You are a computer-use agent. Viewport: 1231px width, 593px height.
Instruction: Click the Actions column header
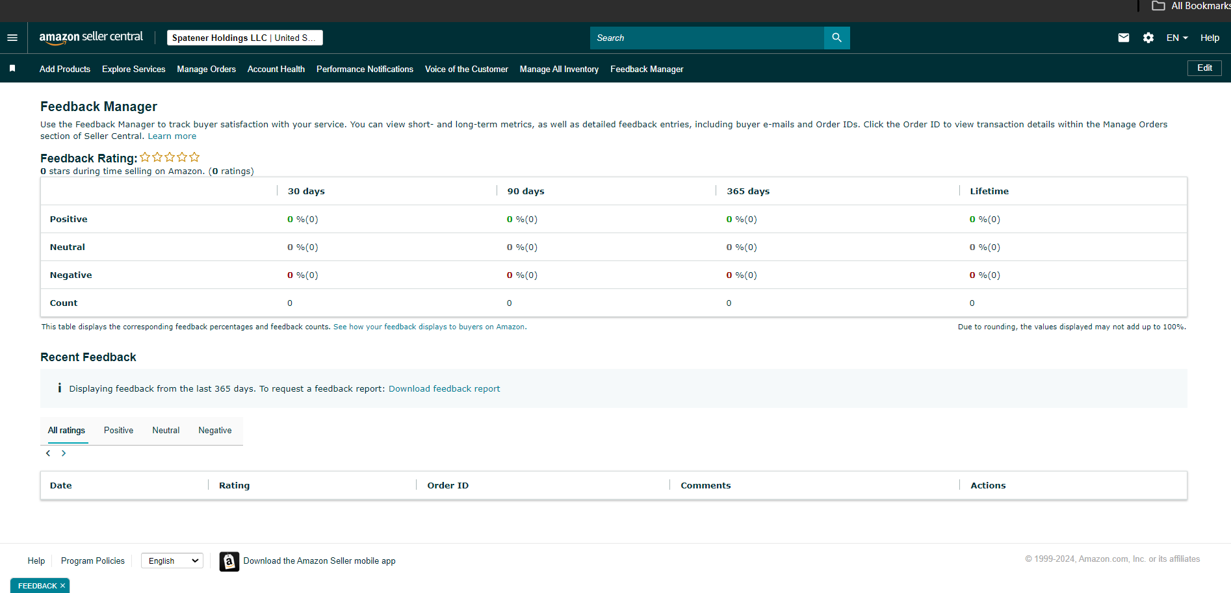[x=988, y=486]
